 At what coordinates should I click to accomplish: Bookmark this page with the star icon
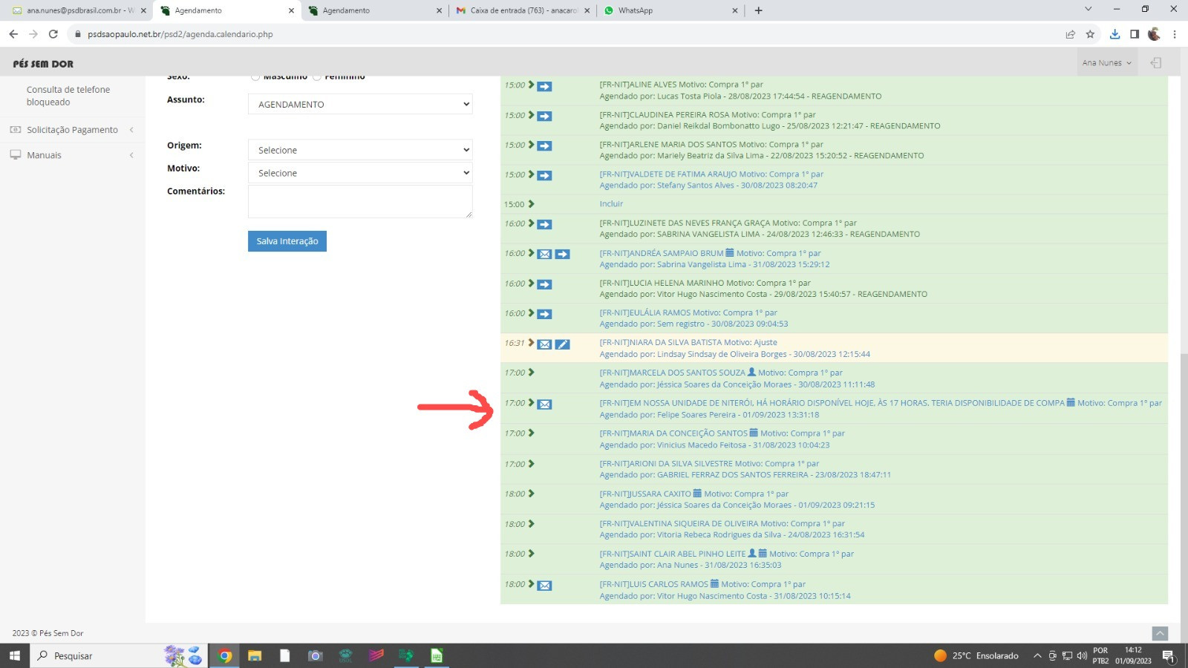[1090, 34]
